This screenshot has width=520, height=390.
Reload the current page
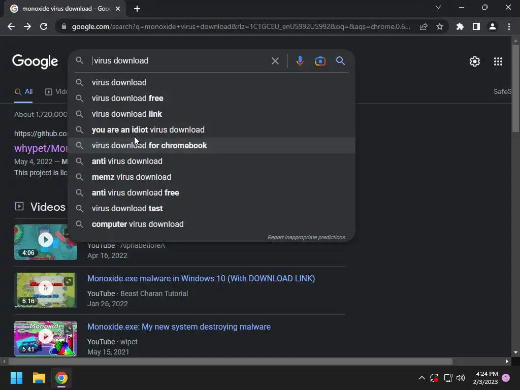44,26
